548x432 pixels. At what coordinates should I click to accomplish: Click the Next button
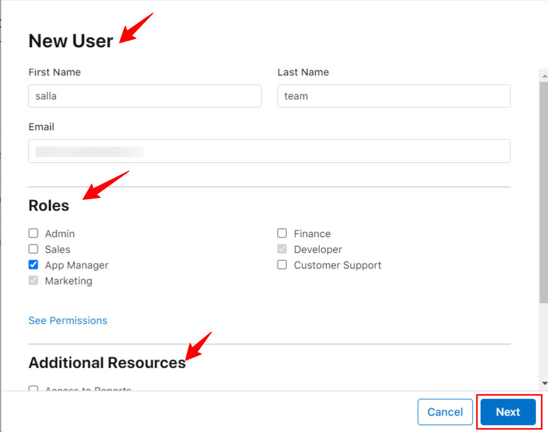coord(508,412)
